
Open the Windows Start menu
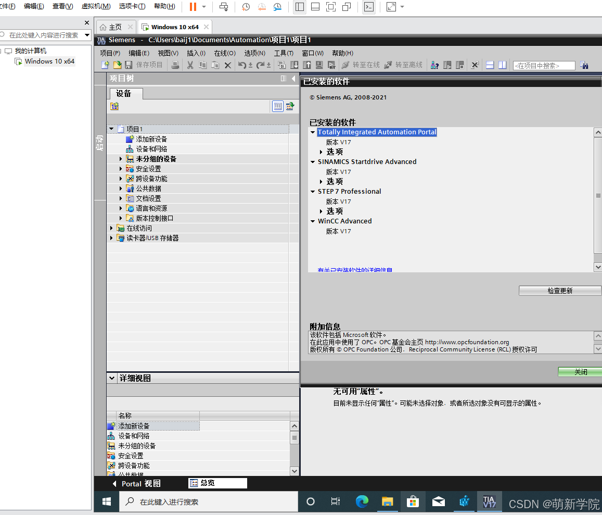tap(107, 501)
